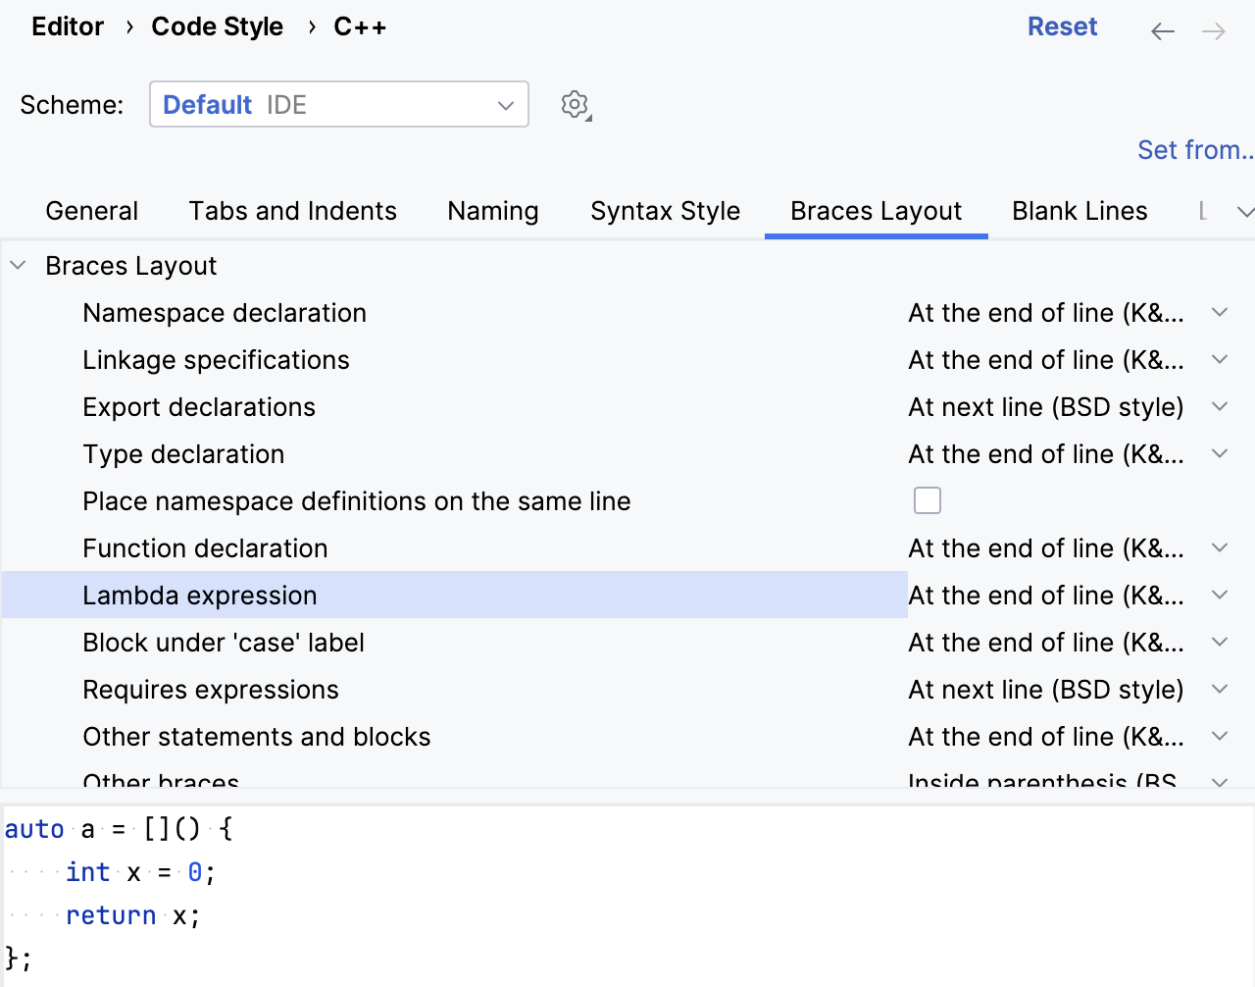Open the Syntax Style tab
Viewport: 1255px width, 987px height.
pos(666,210)
